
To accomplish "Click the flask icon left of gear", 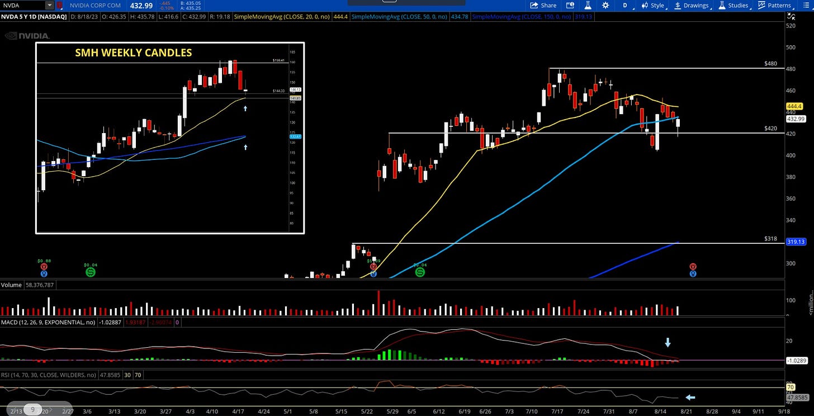I will [588, 6].
